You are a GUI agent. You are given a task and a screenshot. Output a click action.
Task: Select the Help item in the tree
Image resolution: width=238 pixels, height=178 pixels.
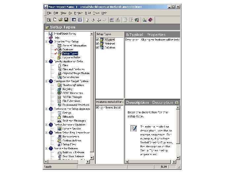click(57, 38)
